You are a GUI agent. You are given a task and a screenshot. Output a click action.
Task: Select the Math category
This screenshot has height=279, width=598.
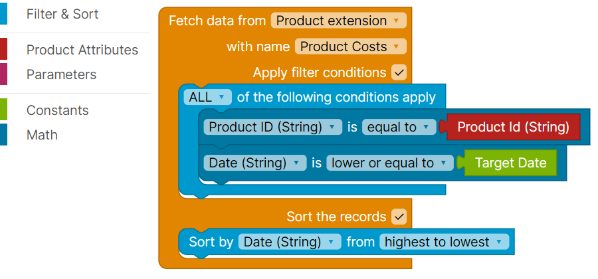(x=42, y=135)
